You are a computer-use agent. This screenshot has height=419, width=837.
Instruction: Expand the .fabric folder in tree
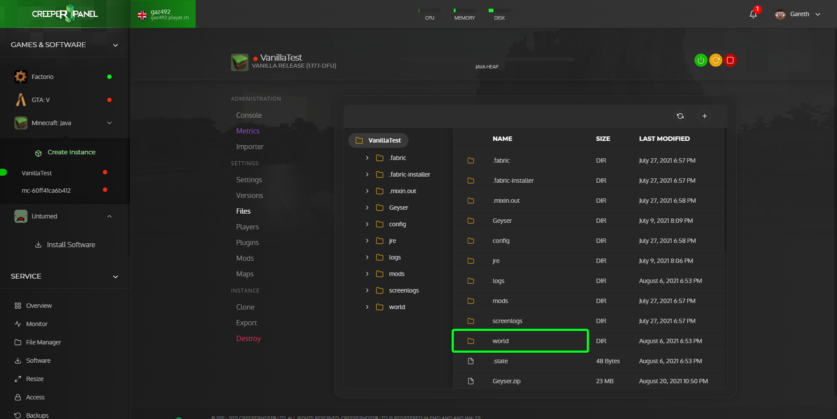[367, 158]
